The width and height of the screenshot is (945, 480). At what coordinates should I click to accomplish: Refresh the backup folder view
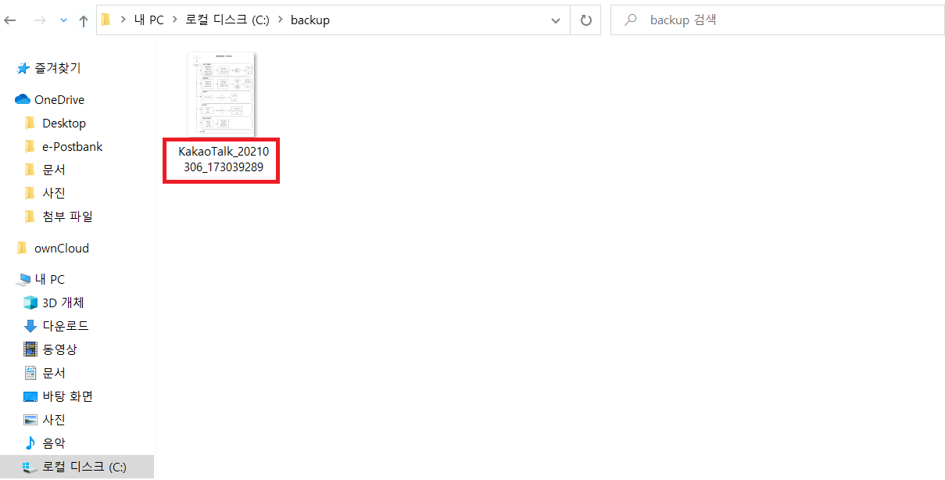585,21
